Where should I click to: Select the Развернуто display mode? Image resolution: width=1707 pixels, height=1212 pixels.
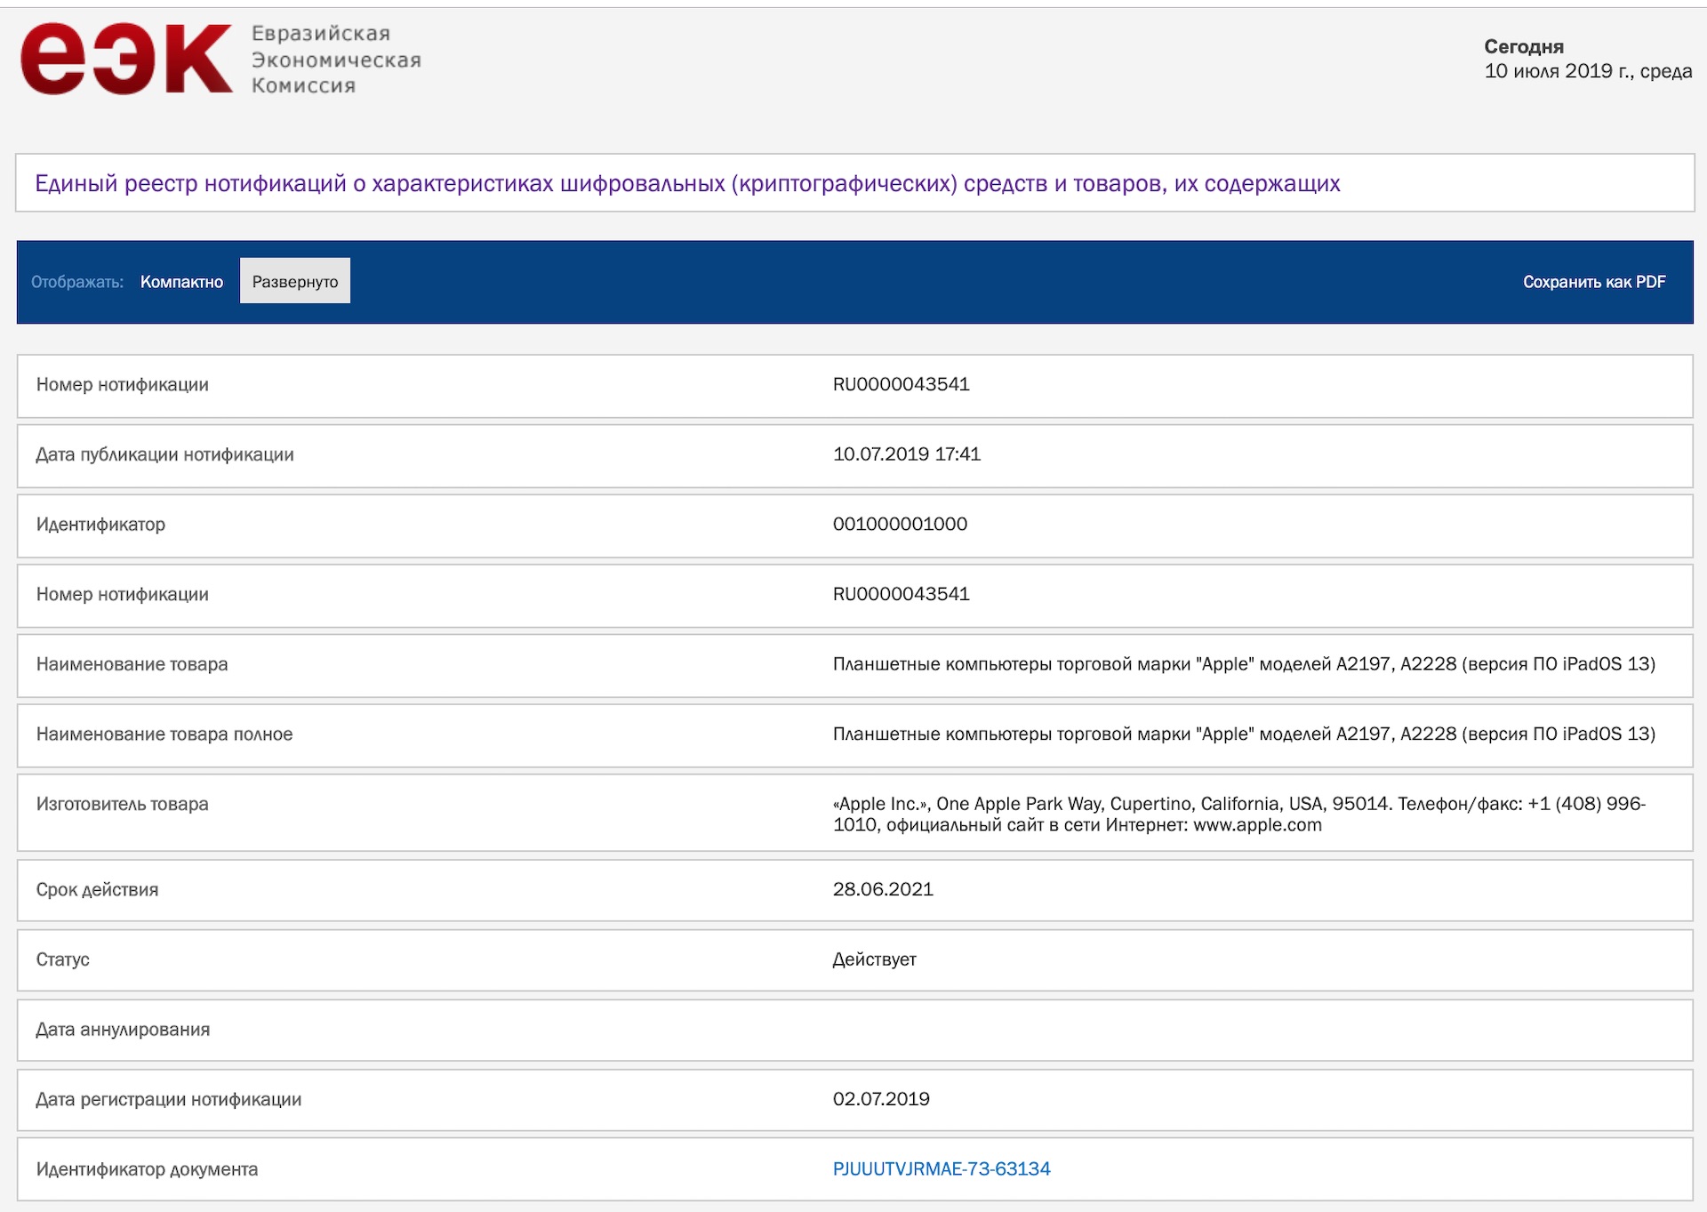point(295,282)
